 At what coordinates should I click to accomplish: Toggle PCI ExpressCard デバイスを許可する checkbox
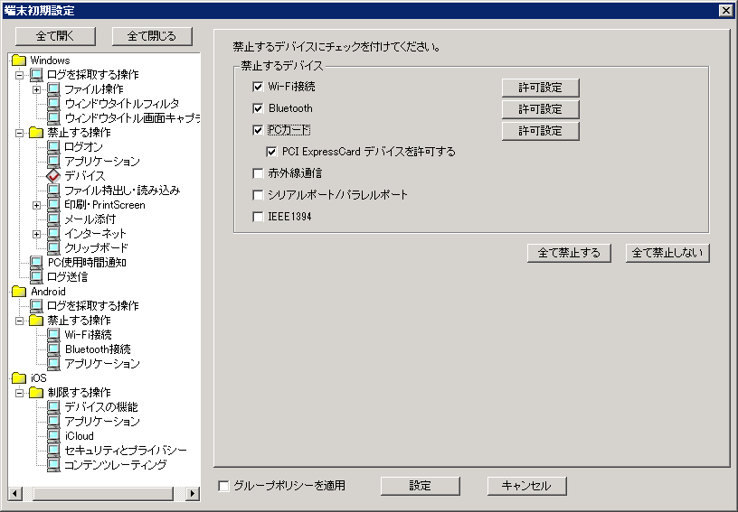click(x=271, y=152)
